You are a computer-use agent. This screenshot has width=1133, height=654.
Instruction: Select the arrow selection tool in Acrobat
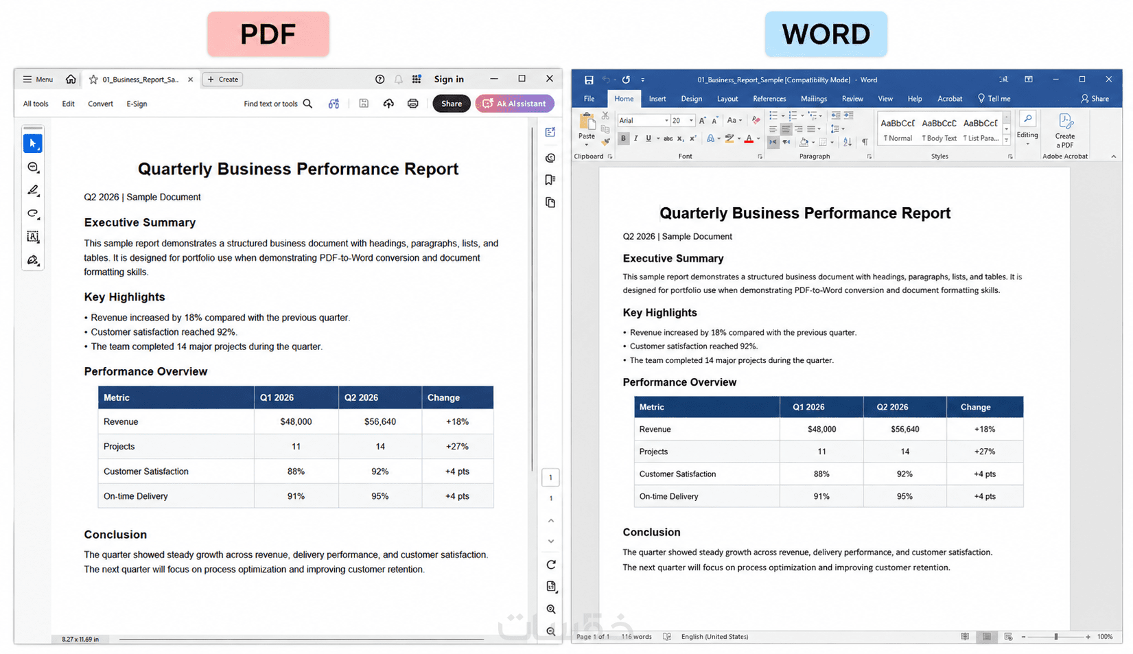click(x=33, y=143)
